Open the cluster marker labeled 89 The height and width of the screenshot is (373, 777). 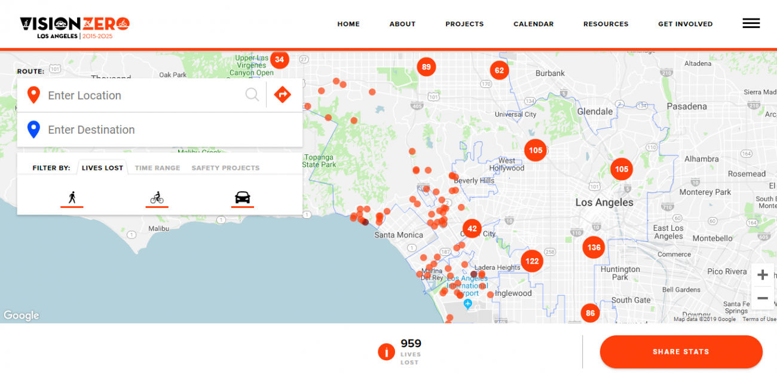point(426,67)
